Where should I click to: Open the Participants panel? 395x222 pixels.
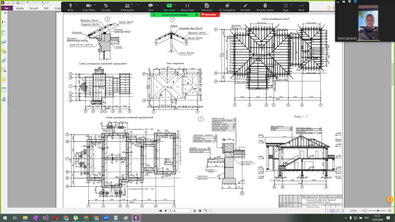click(x=127, y=7)
